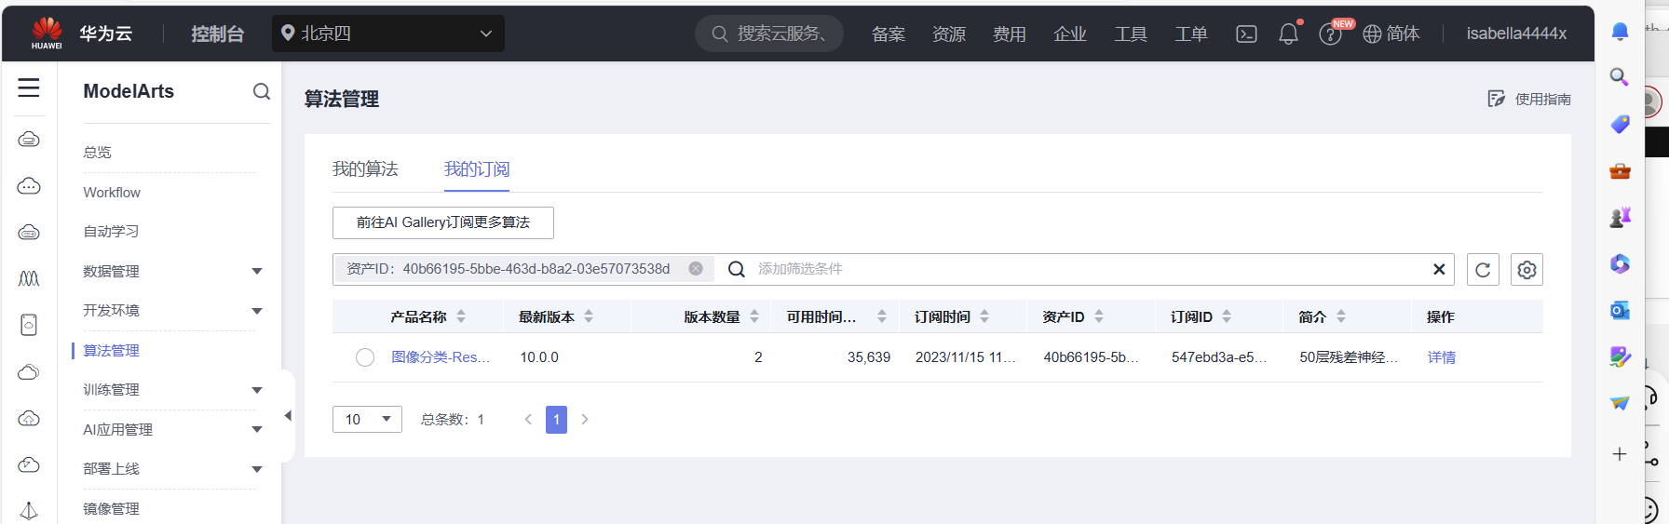
Task: Open the hamburger menu in left rail
Action: click(29, 87)
